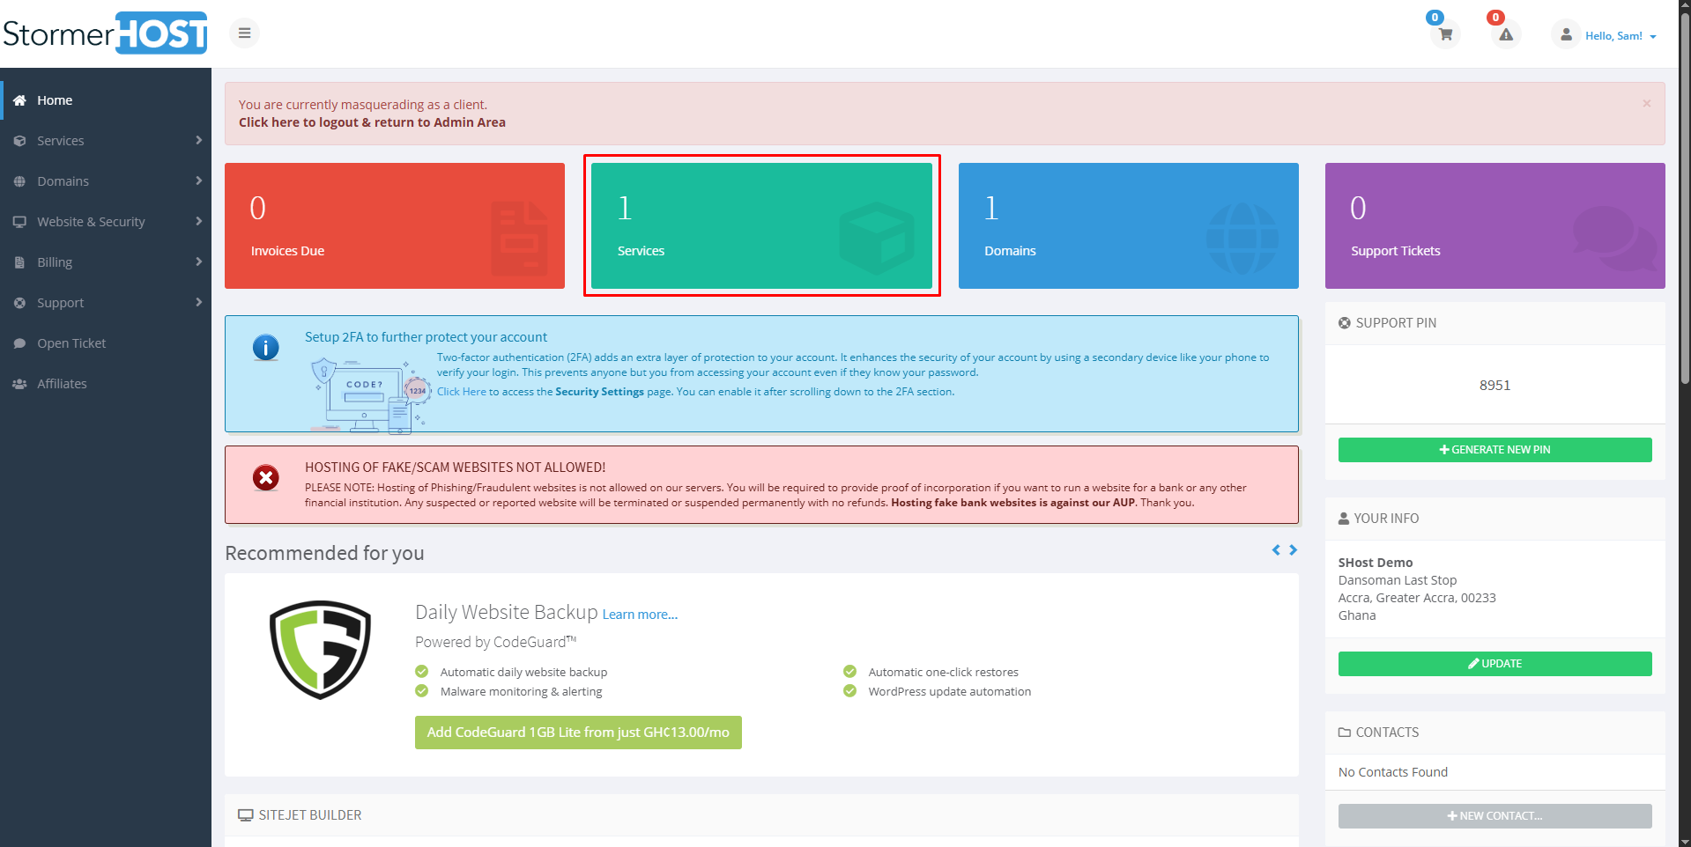The width and height of the screenshot is (1691, 847).
Task: Go to next recommended item arrow
Action: (1293, 550)
